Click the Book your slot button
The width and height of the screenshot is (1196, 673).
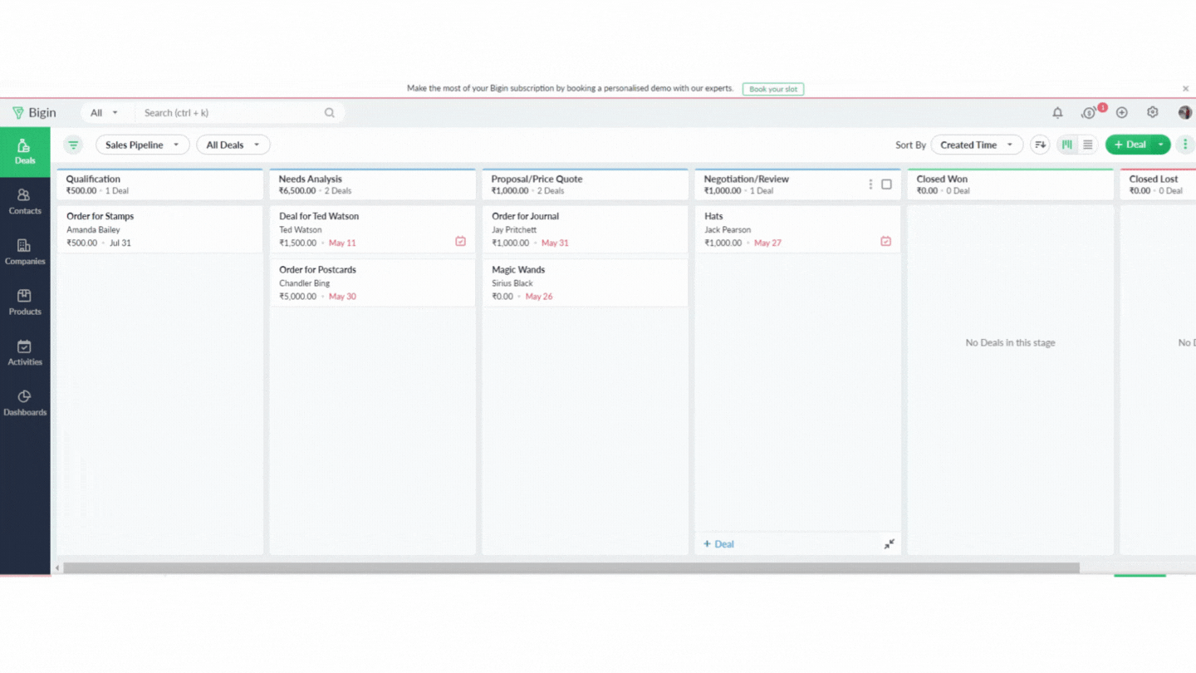click(x=772, y=89)
